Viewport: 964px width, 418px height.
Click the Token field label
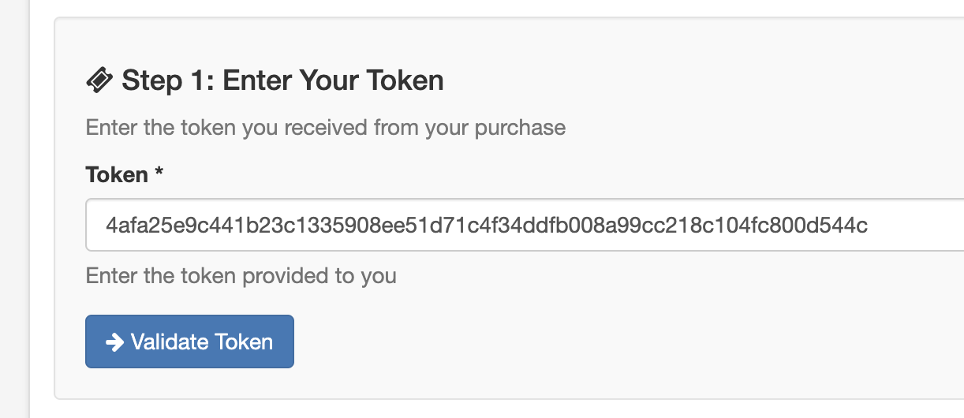(117, 174)
